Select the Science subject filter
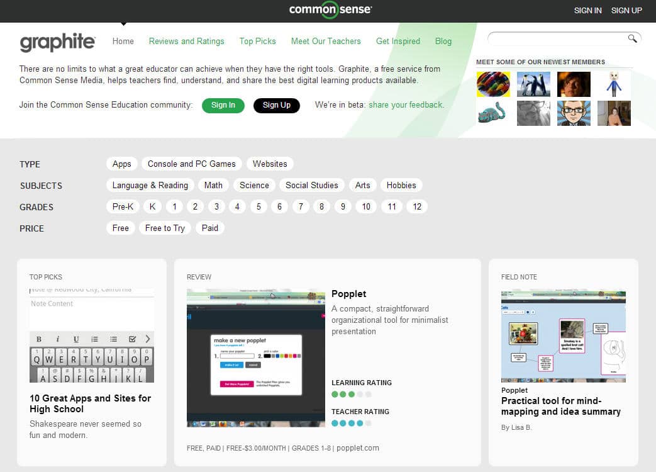Screen dimensions: 656x472 254,185
